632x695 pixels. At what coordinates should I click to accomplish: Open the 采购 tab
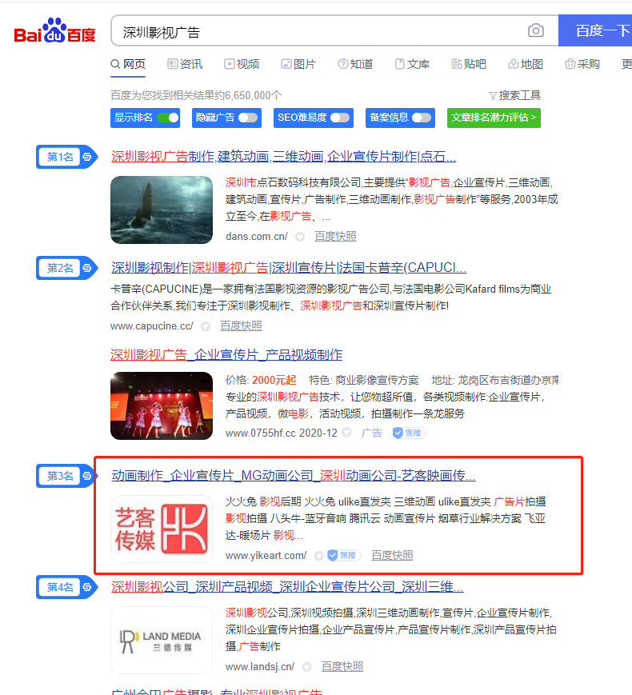click(x=582, y=64)
